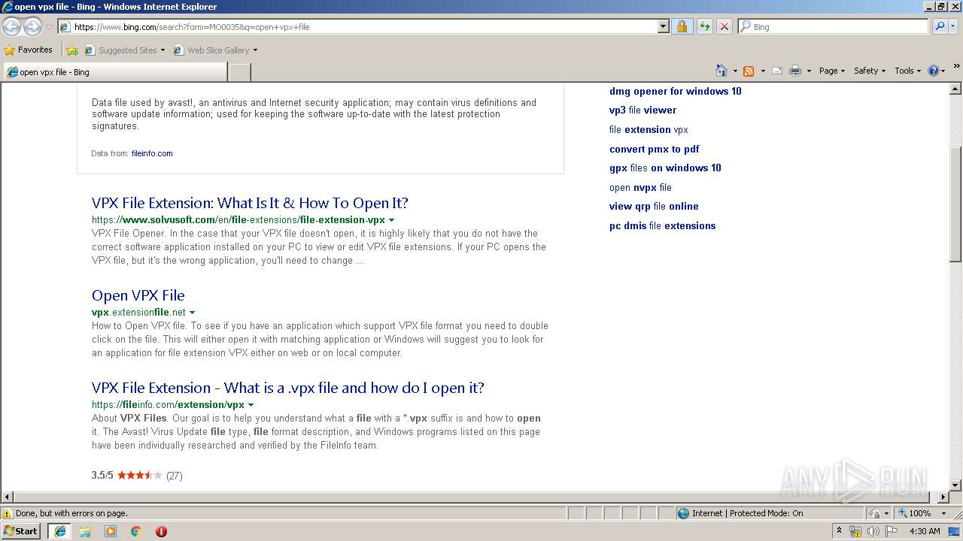Click the RSS feeds icon
This screenshot has height=541, width=963.
click(749, 71)
